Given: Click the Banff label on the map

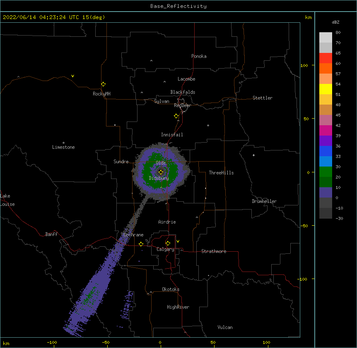Looking at the screenshot, I should point(51,234).
